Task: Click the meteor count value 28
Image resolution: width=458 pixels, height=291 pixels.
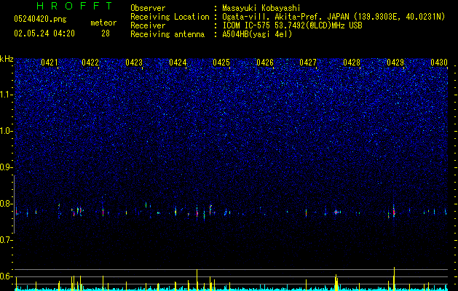Action: 106,33
